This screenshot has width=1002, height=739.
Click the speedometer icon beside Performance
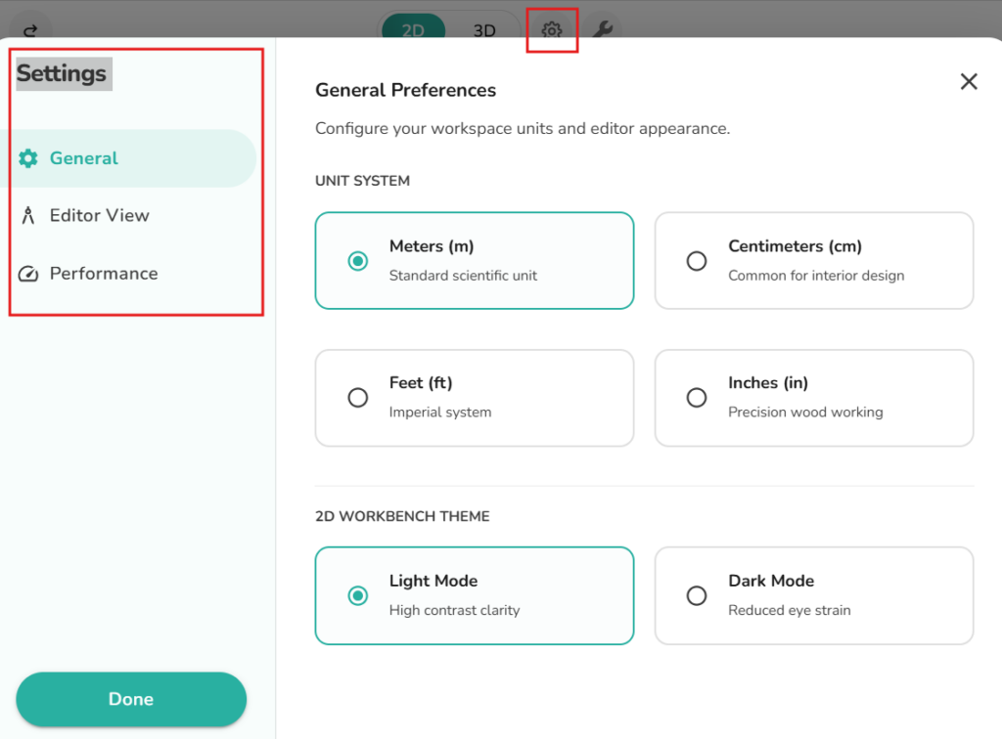click(x=28, y=274)
